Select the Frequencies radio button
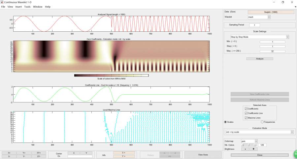 click(262, 122)
